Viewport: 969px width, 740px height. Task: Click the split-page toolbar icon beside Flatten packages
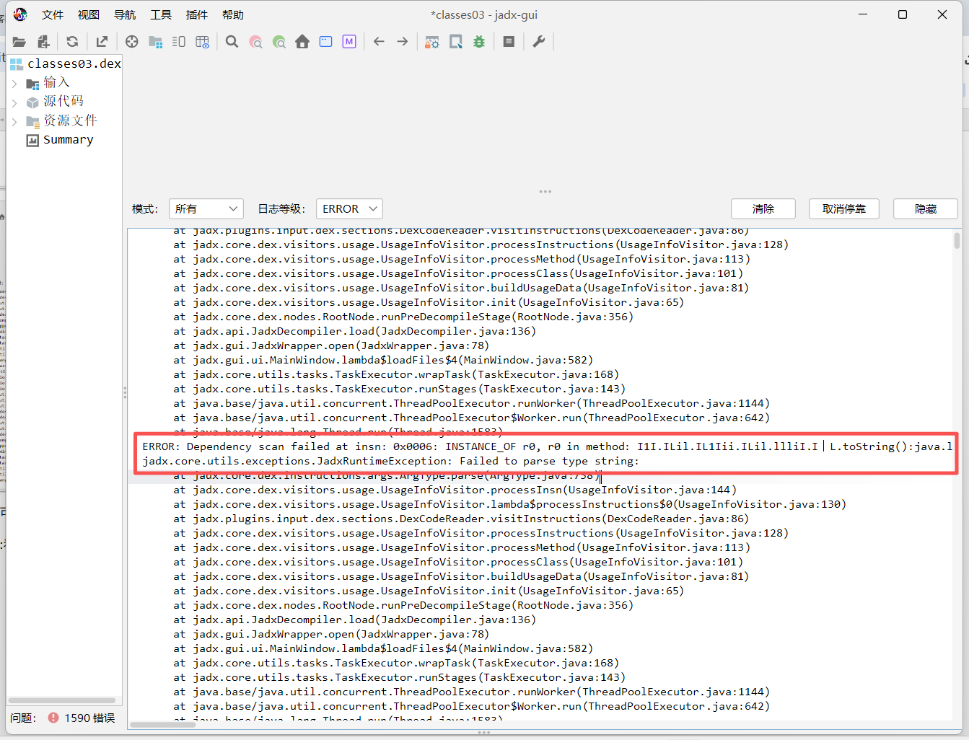179,42
